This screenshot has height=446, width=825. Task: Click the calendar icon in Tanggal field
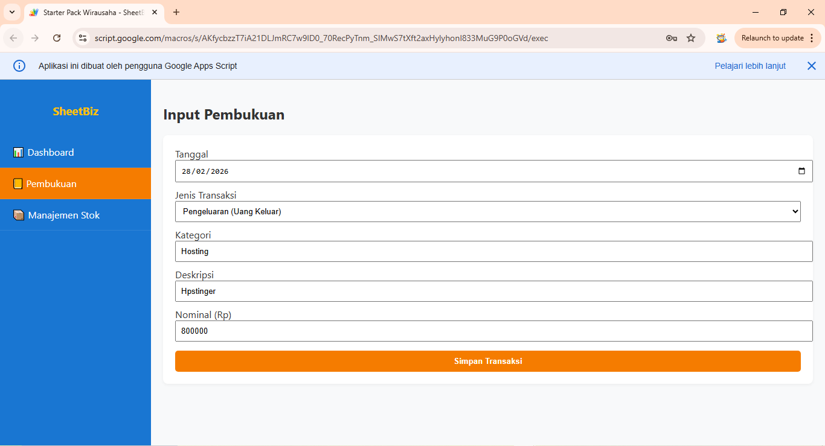point(801,171)
